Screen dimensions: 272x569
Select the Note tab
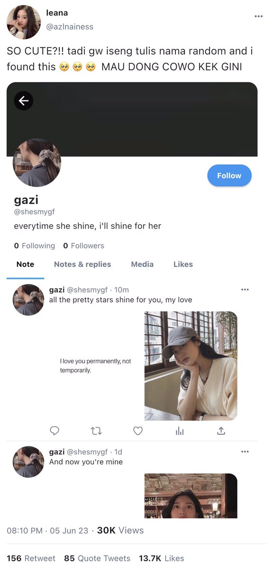[25, 265]
